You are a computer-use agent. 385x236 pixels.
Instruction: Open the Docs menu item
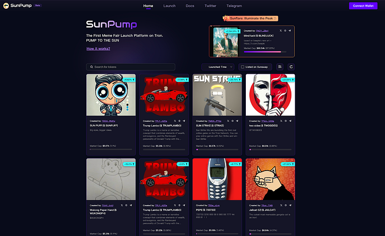point(190,6)
